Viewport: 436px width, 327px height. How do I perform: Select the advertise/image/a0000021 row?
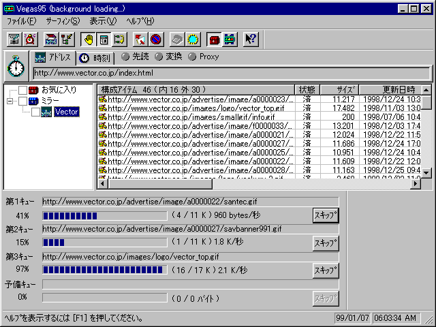tap(259, 135)
